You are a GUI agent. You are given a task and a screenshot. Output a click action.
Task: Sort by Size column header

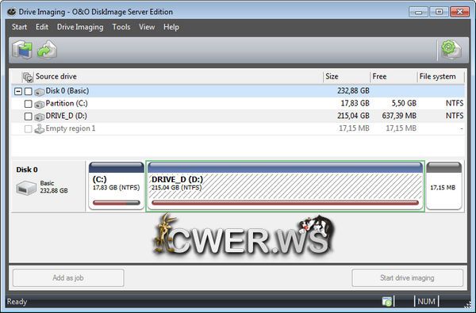(347, 76)
